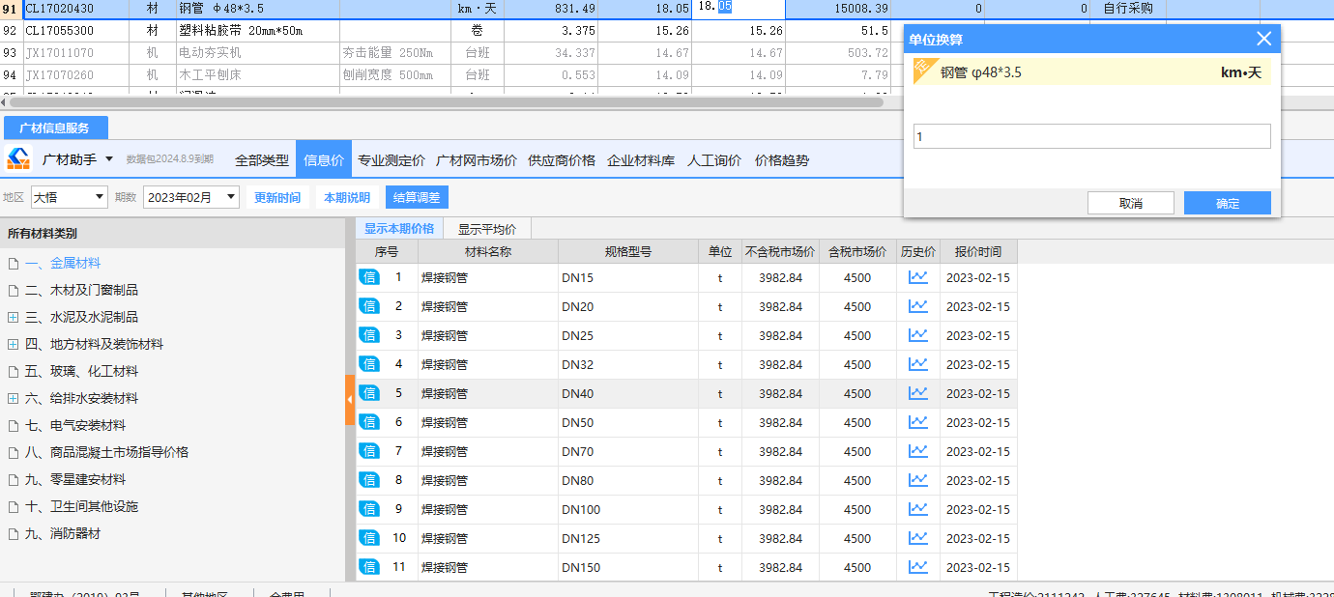
Task: Open 广材助手 dropdown arrow
Action: click(109, 159)
